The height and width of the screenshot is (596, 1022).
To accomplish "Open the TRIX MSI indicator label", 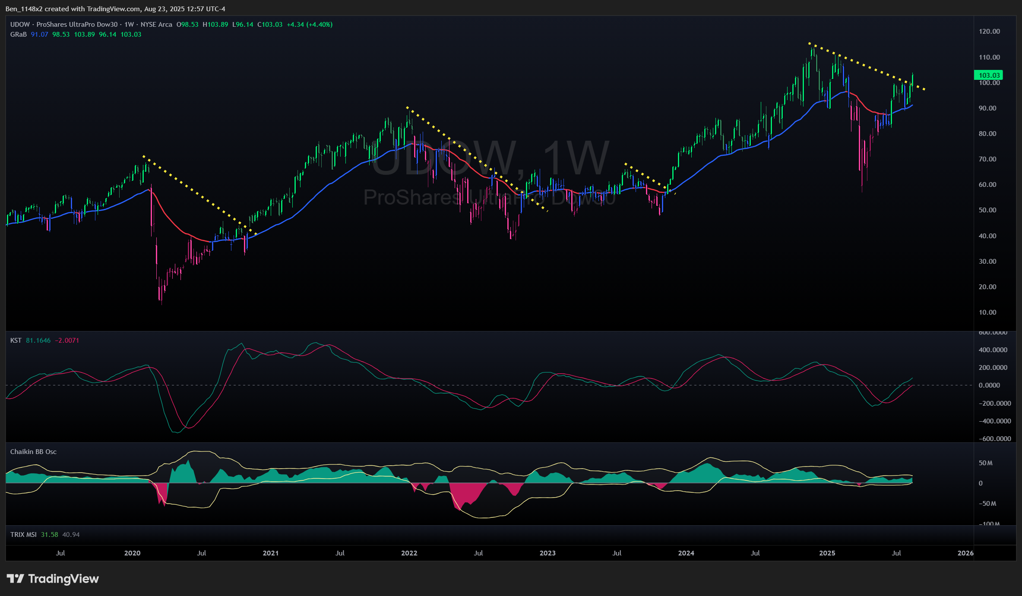I will (23, 535).
